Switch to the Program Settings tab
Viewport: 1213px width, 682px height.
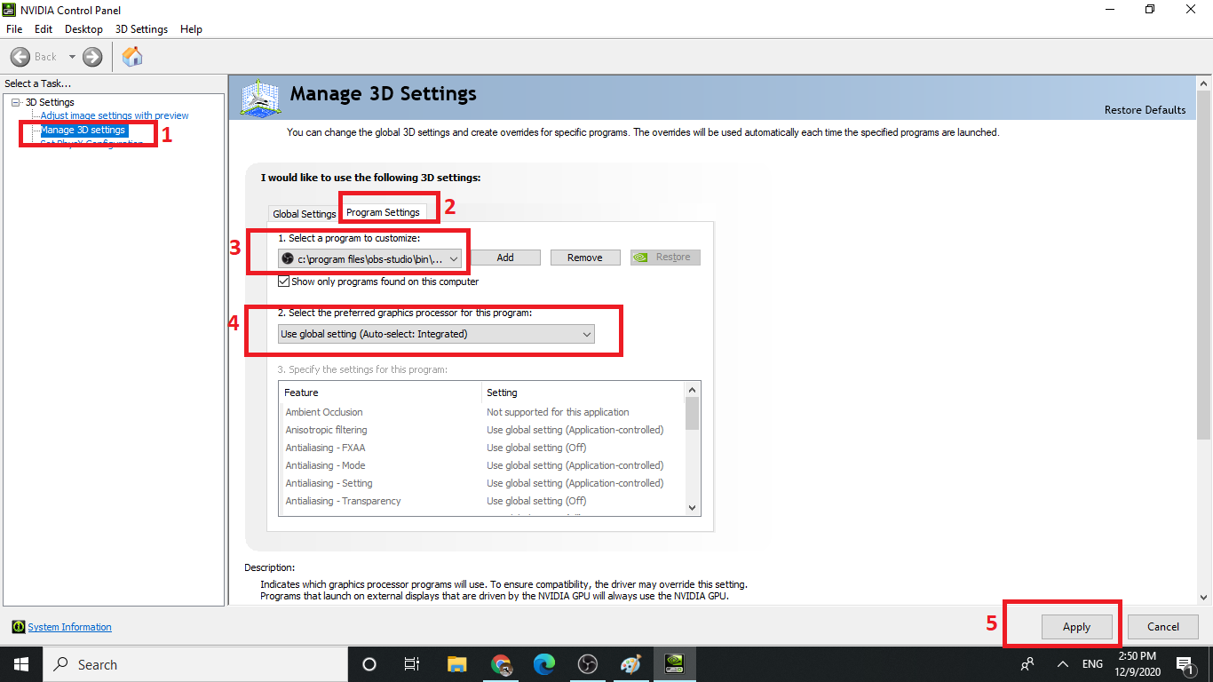383,212
